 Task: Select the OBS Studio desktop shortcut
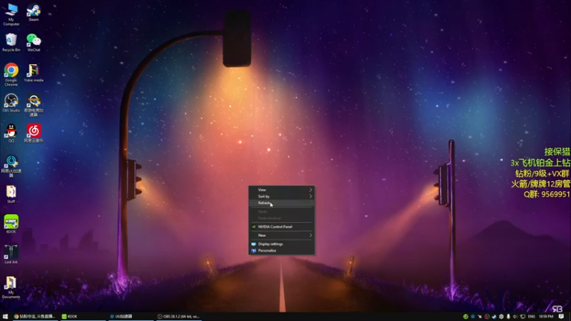point(11,103)
